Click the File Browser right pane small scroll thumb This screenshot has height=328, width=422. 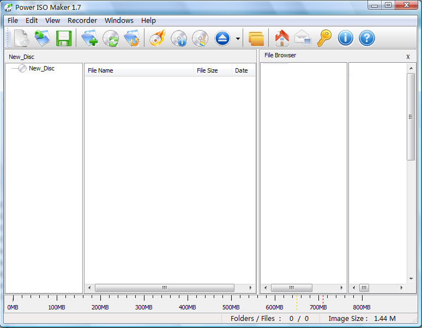(364, 288)
